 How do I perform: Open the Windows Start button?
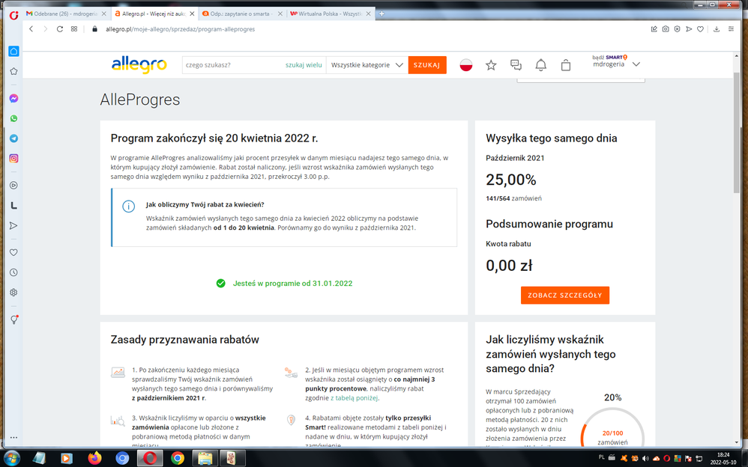coord(11,458)
